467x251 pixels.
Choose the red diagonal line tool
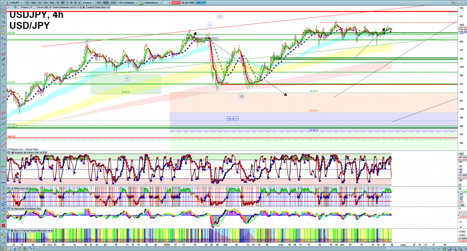[x=3, y=145]
